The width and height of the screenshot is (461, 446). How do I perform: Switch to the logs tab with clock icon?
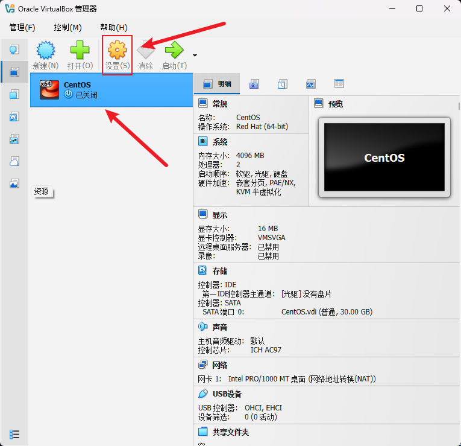click(x=282, y=84)
